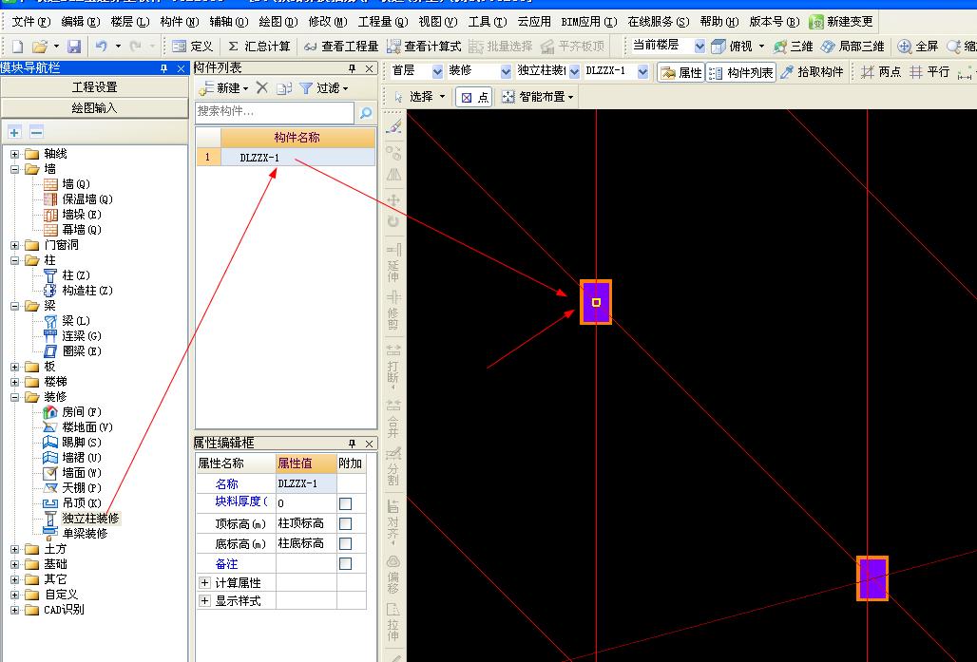Click the Undo arrow icon
This screenshot has width=977, height=662.
point(102,47)
